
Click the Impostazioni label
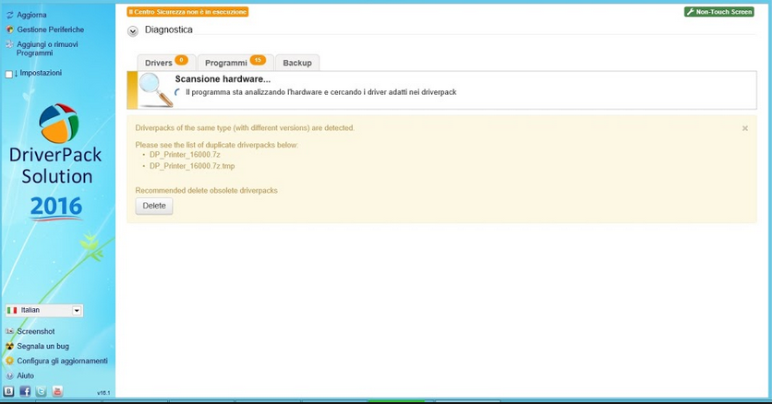(x=41, y=73)
